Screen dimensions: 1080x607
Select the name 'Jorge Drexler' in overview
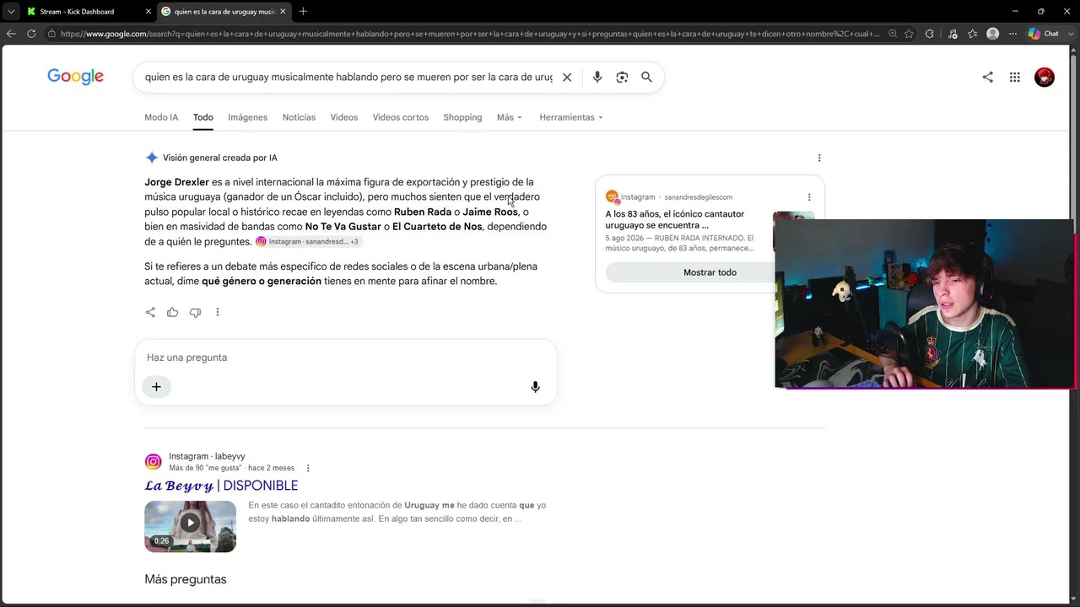pyautogui.click(x=176, y=182)
